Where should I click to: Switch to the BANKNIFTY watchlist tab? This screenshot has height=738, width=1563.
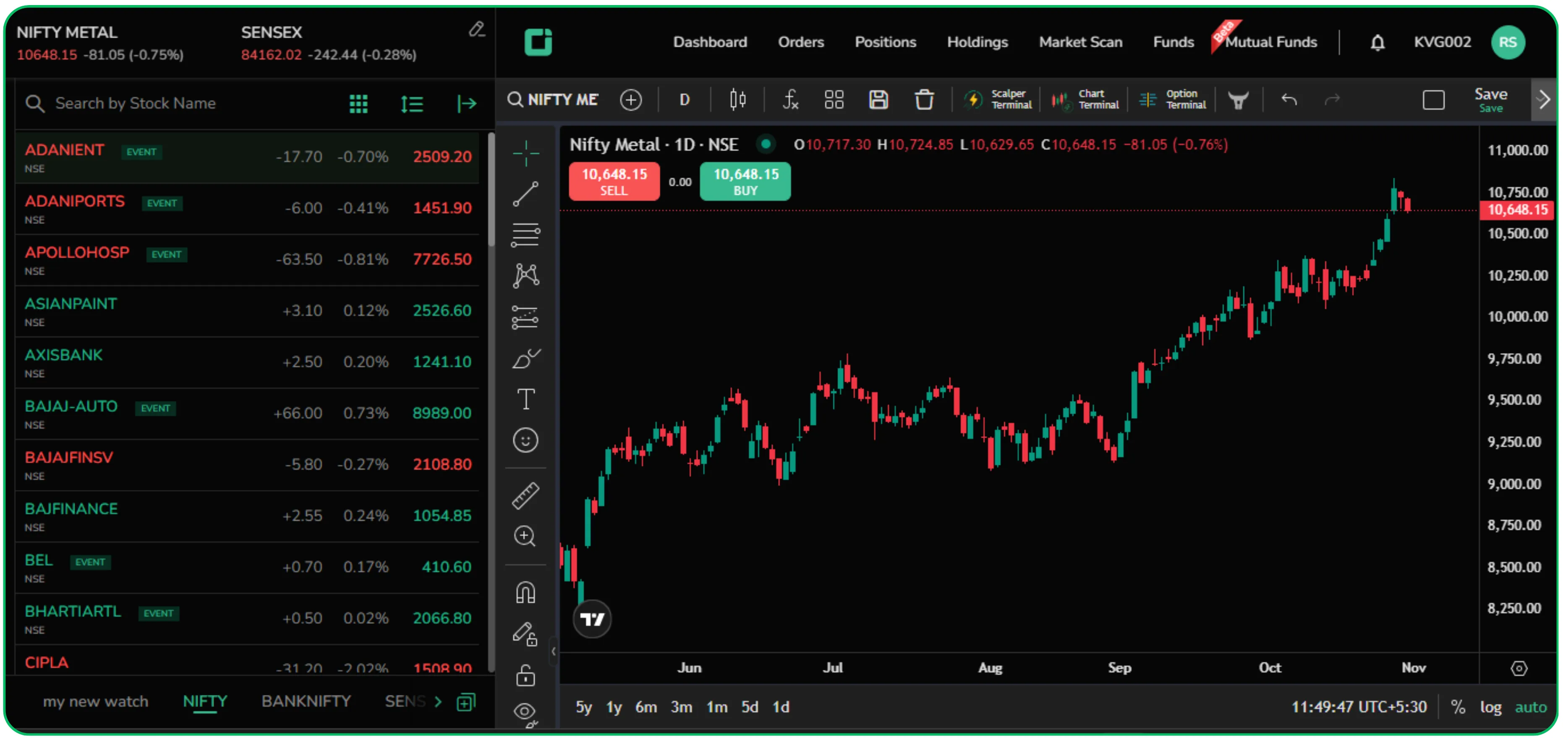[305, 701]
